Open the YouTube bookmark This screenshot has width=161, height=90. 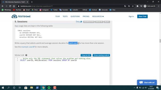point(17,10)
